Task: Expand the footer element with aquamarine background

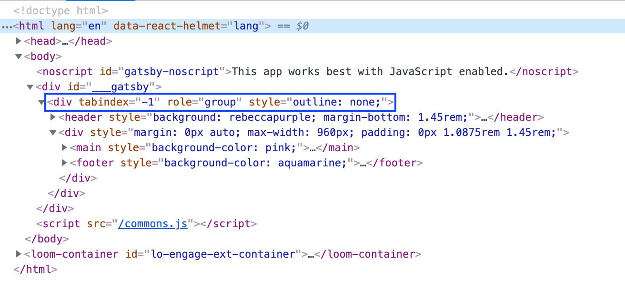Action: (x=64, y=163)
